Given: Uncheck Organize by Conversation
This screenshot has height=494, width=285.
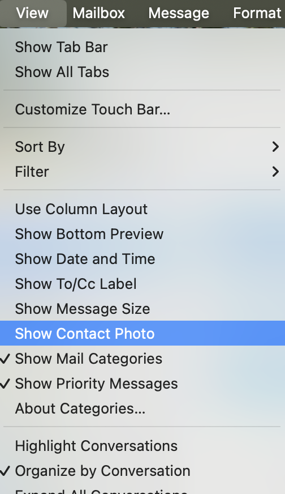Looking at the screenshot, I should tap(142, 471).
